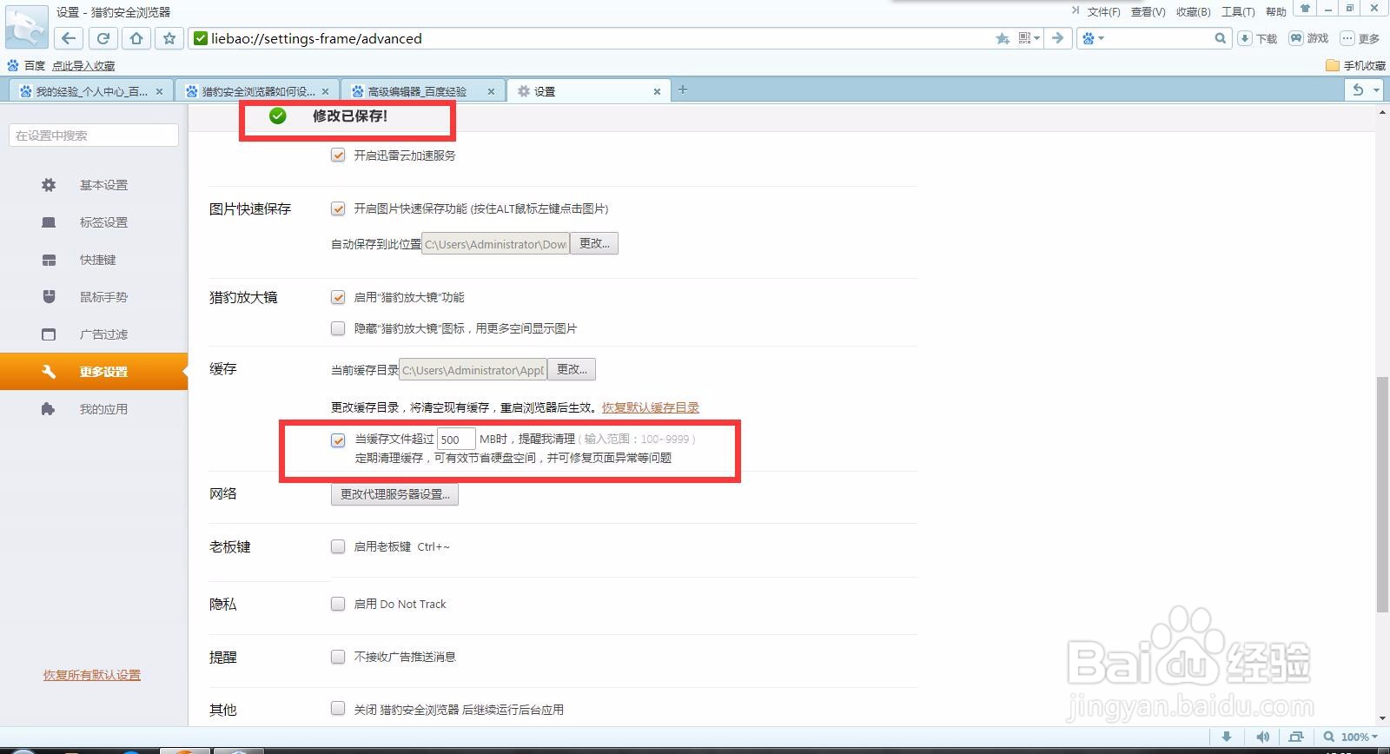Image resolution: width=1390 pixels, height=754 pixels.
Task: Click 点此导入收藏 in bookmarks bar
Action: pos(83,65)
